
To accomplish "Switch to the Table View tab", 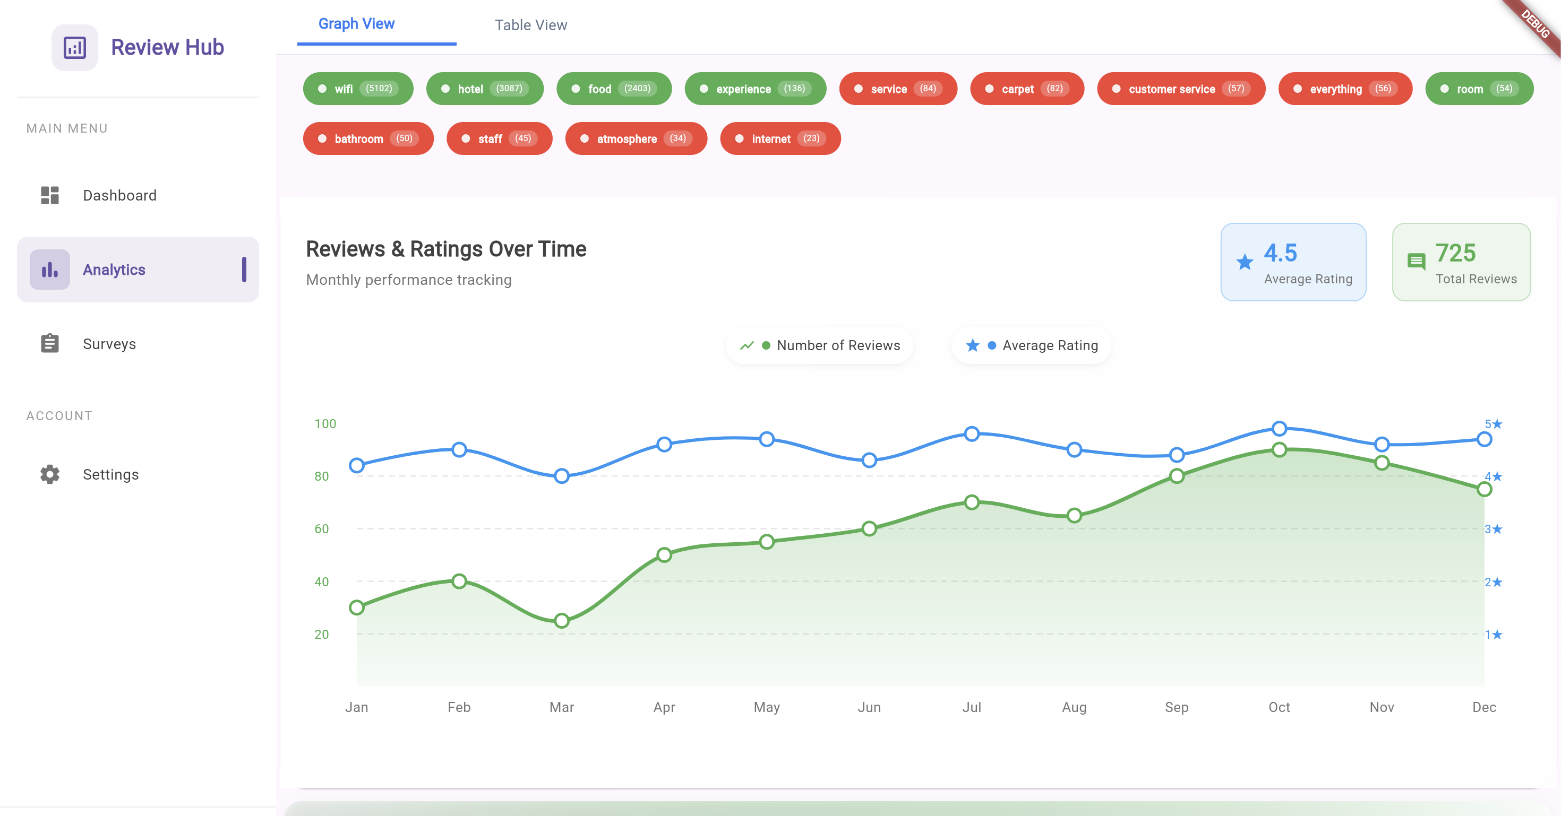I will coord(531,25).
